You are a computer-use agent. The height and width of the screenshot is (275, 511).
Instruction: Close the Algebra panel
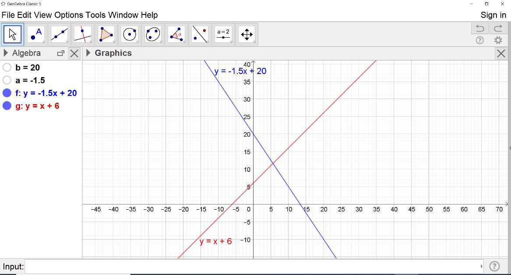coord(74,53)
